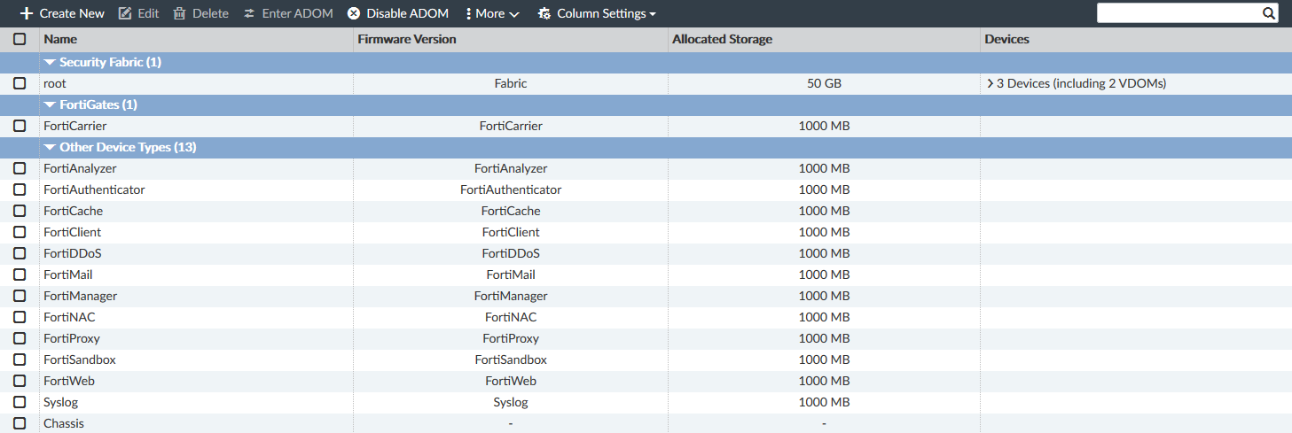Click inside the search input field
Image resolution: width=1292 pixels, height=433 pixels.
click(x=1178, y=13)
